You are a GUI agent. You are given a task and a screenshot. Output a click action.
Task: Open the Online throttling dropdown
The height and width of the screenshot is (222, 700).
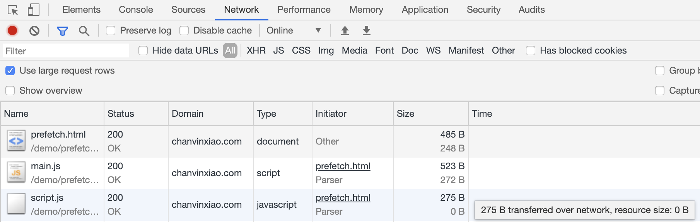pos(294,30)
